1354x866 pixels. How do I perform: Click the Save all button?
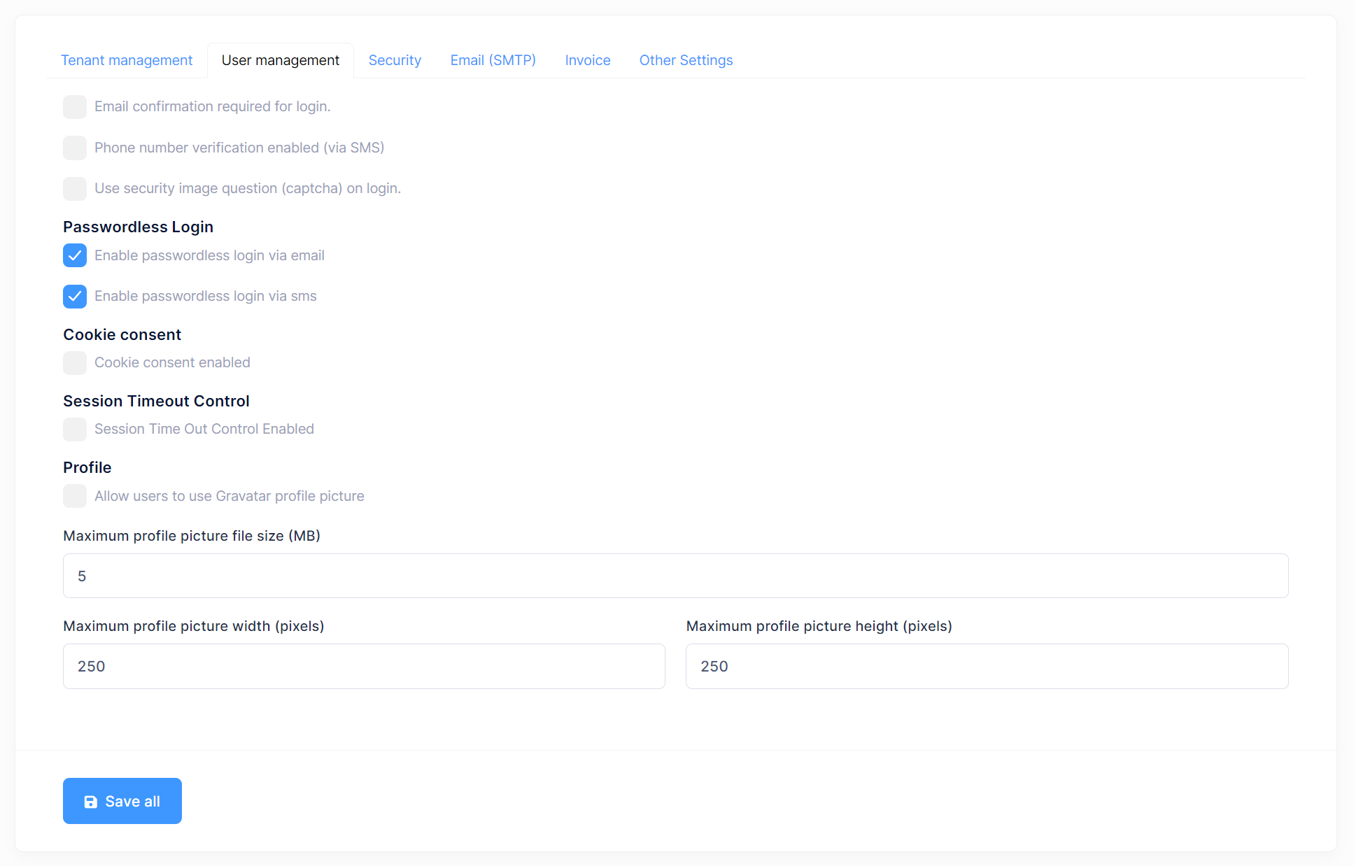click(121, 801)
